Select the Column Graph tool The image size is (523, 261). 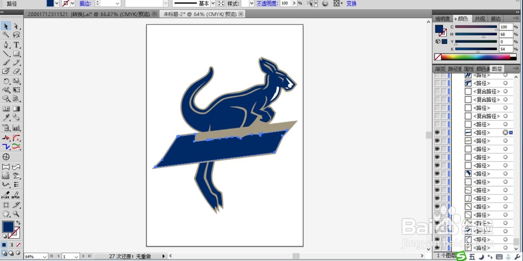click(x=16, y=128)
